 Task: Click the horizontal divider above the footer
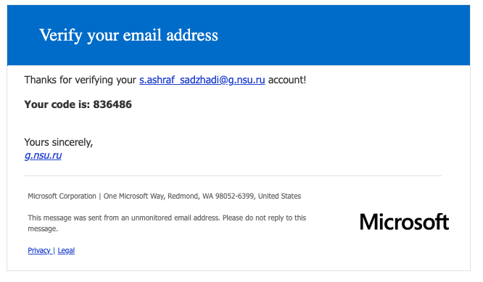click(x=234, y=175)
